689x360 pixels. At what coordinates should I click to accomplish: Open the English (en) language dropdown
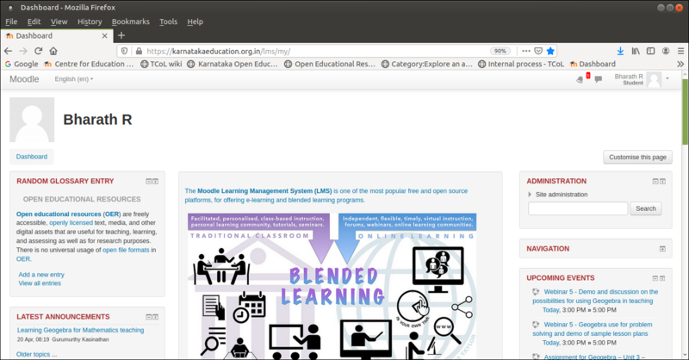74,79
